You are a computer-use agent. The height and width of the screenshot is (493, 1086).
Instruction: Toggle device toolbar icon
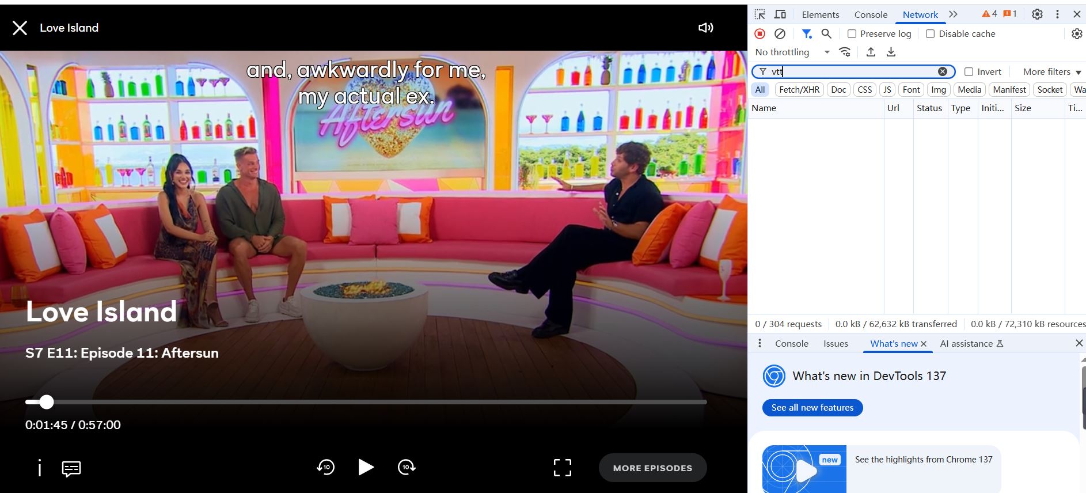tap(780, 14)
